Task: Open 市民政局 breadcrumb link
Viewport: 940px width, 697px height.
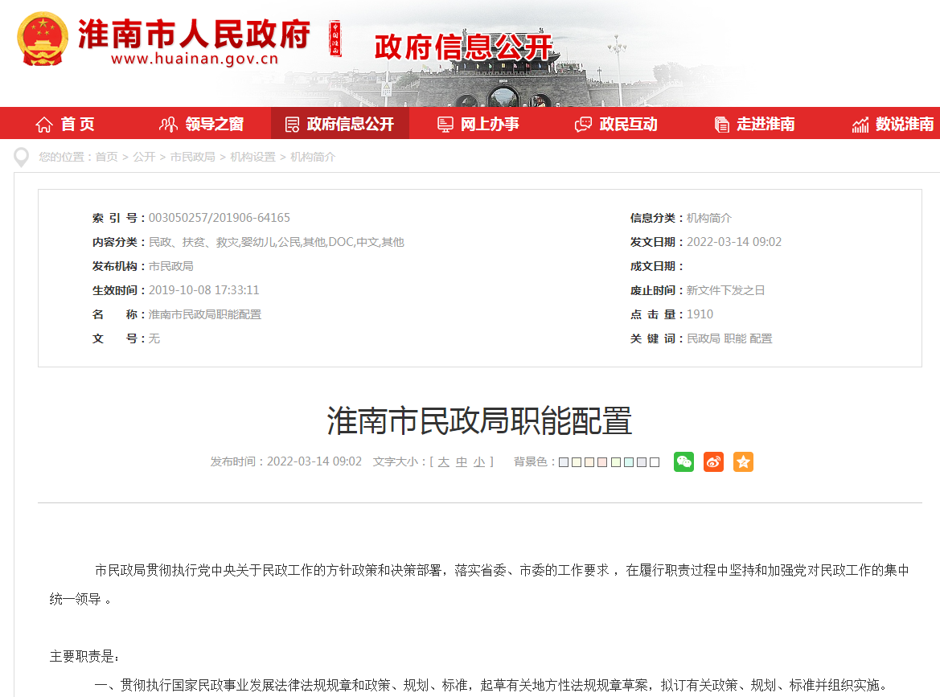Action: (x=195, y=157)
